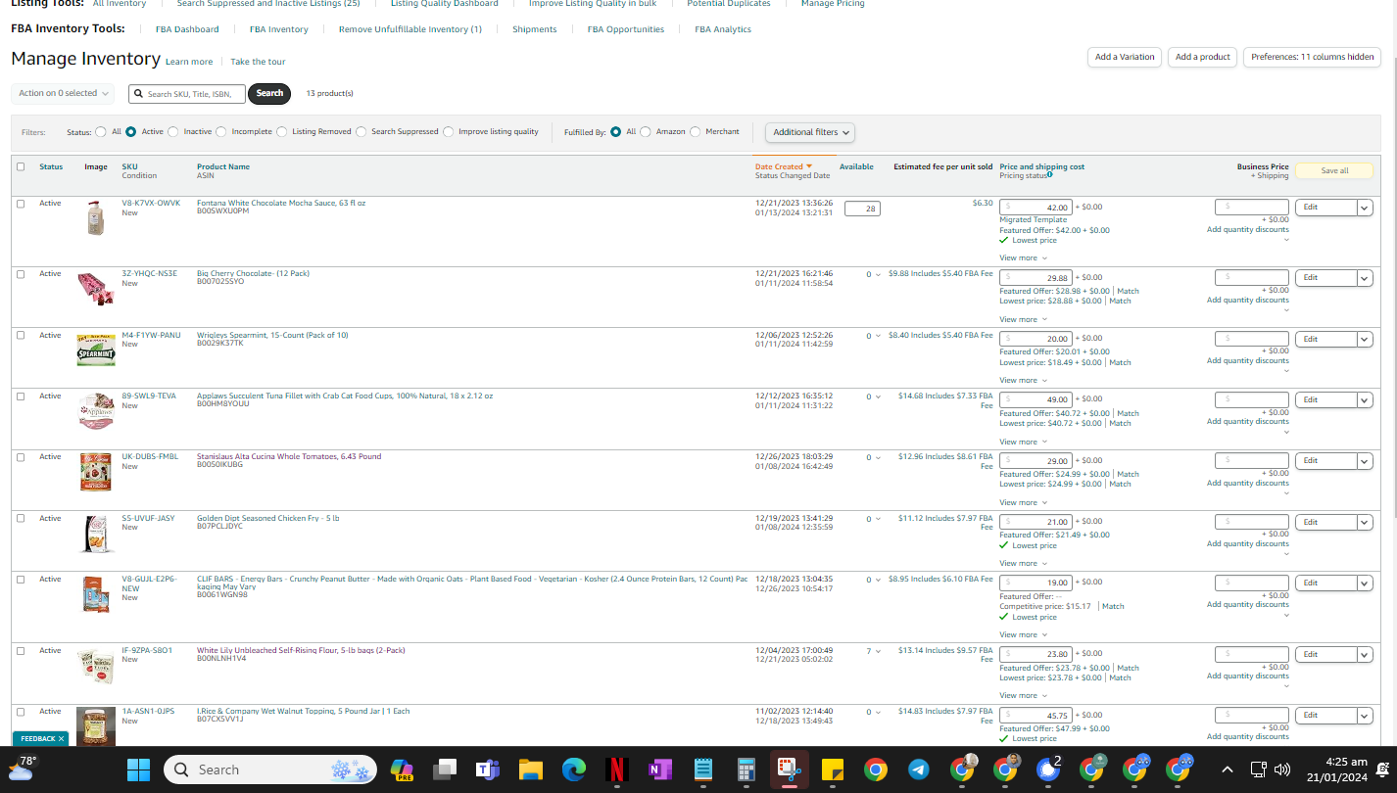This screenshot has width=1397, height=793.
Task: Open File Explorer from the taskbar
Action: (x=530, y=770)
